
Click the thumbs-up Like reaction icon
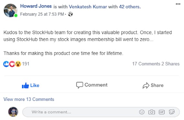[x=6, y=64]
